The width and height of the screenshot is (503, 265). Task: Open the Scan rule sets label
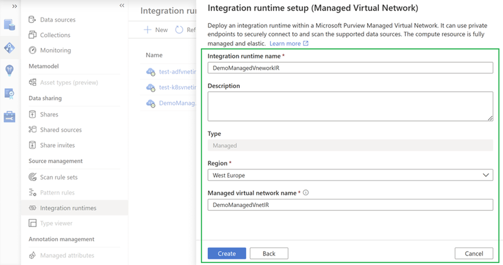[x=59, y=177]
